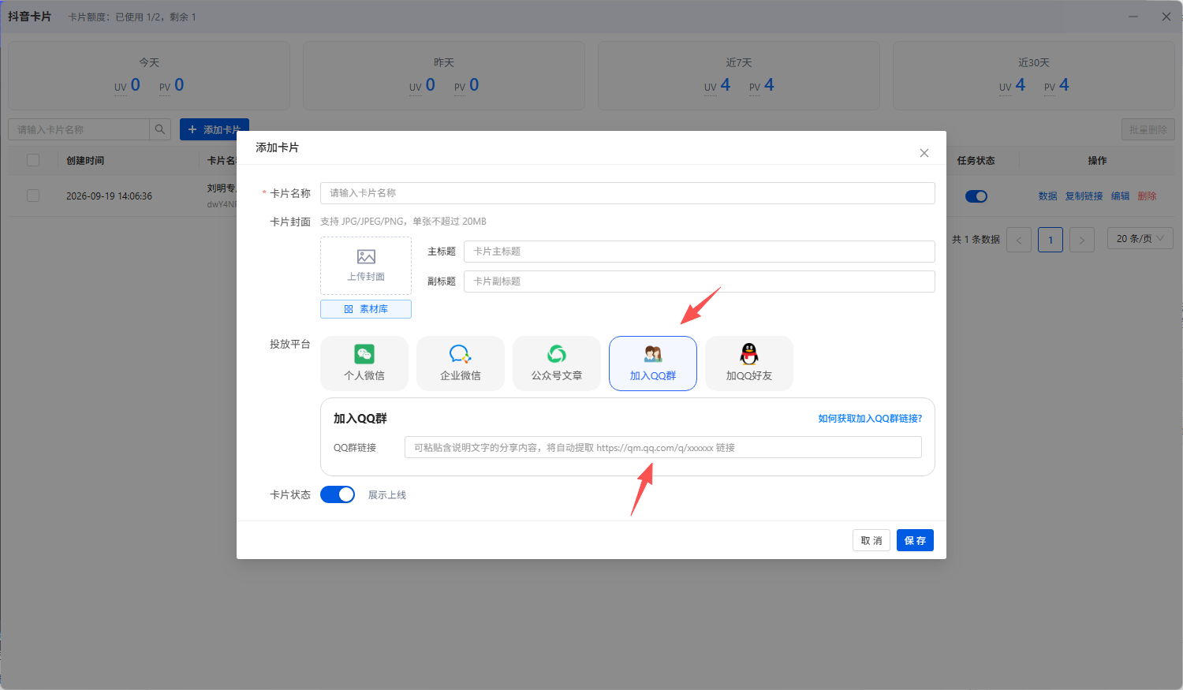The height and width of the screenshot is (690, 1183).
Task: Click the 任务状态 column header
Action: coord(976,161)
